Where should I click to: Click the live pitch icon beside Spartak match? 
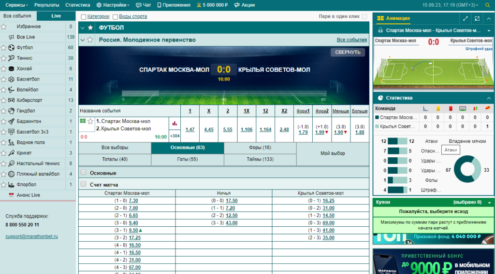83,121
